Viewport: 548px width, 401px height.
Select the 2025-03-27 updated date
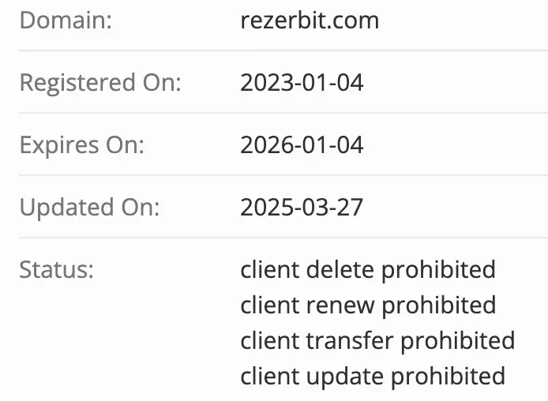point(302,208)
